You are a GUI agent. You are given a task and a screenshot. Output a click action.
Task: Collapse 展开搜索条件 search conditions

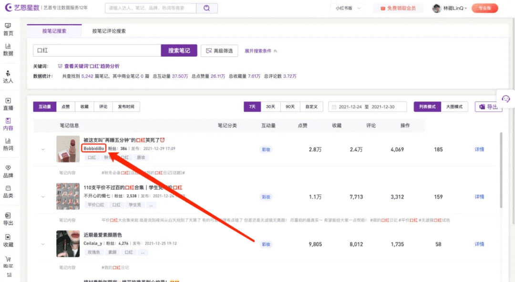click(x=261, y=51)
